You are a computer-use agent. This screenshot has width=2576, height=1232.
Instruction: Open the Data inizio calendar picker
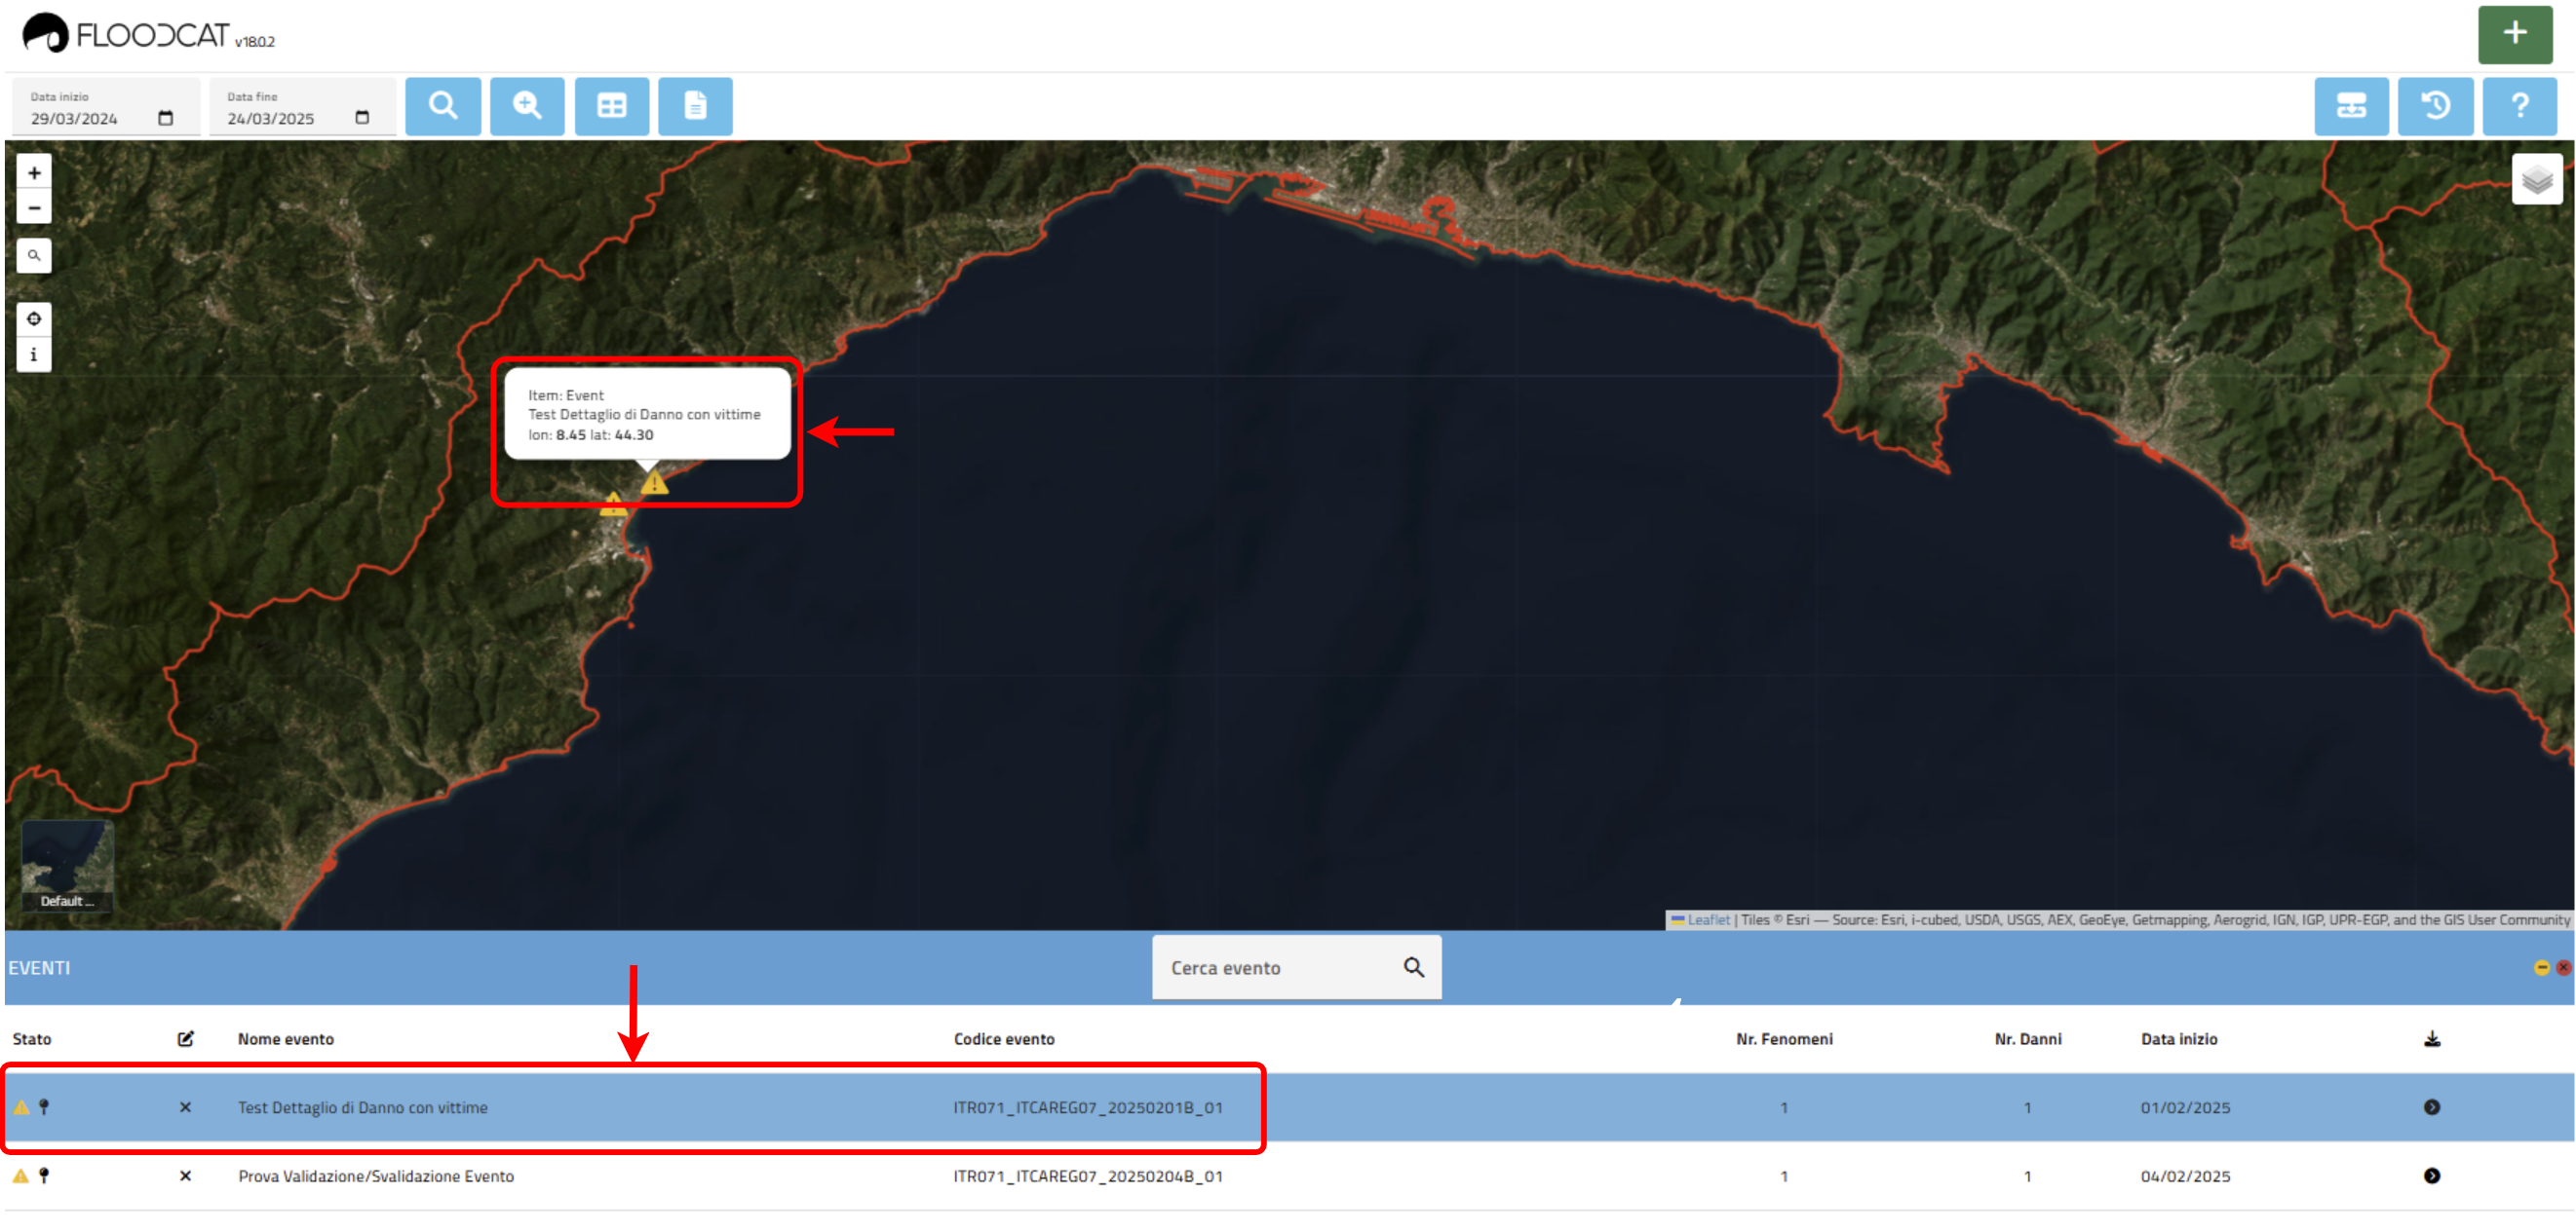point(166,118)
